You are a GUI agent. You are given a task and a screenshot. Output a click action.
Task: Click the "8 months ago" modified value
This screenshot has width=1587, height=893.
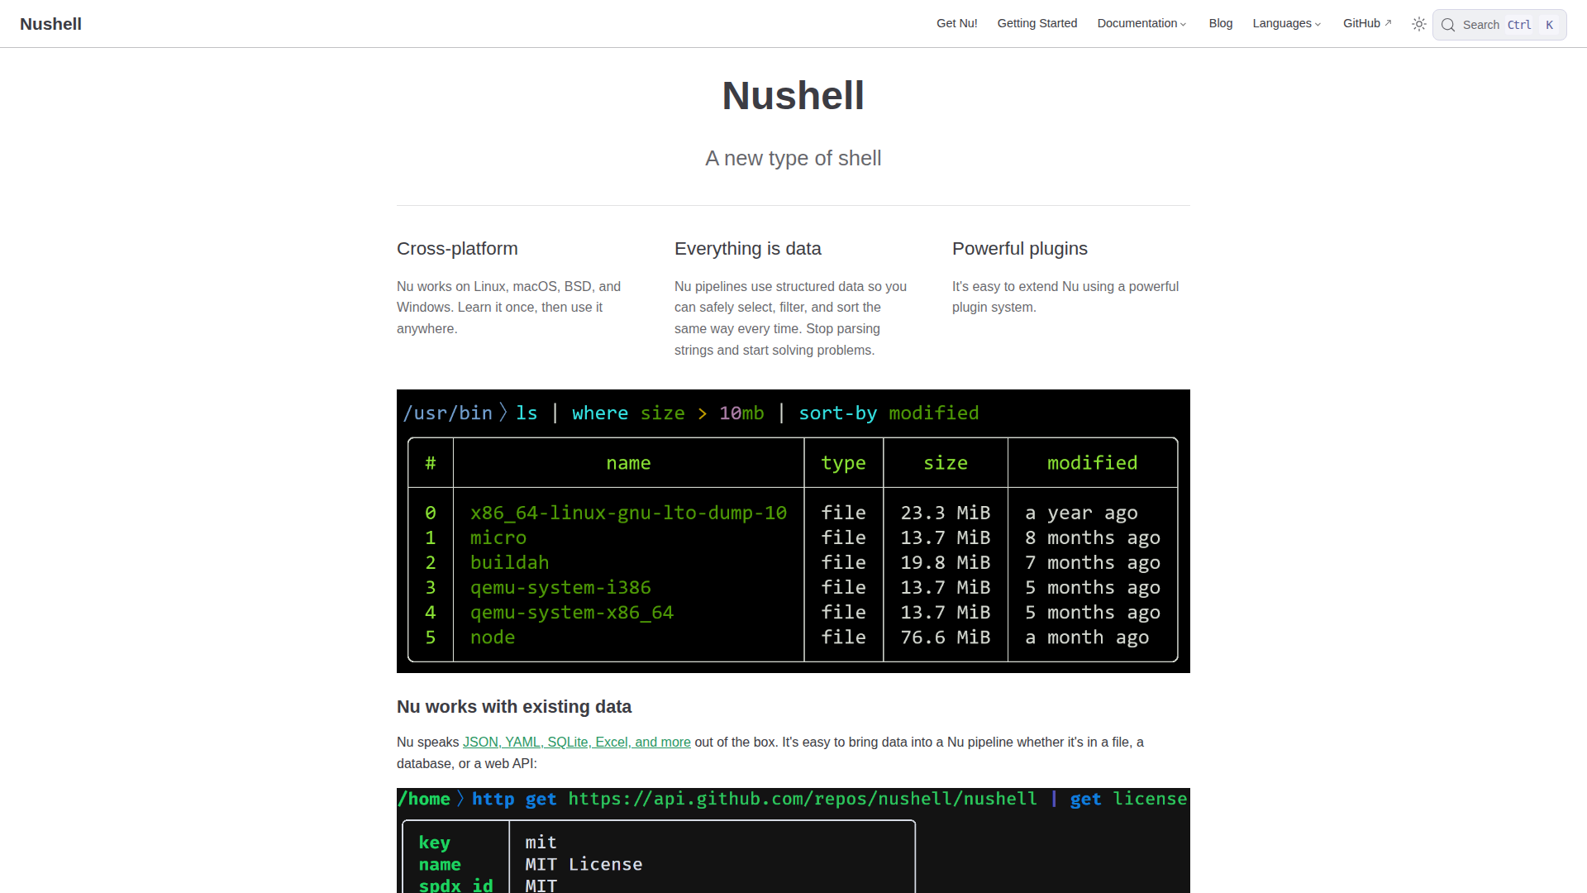[x=1093, y=537]
